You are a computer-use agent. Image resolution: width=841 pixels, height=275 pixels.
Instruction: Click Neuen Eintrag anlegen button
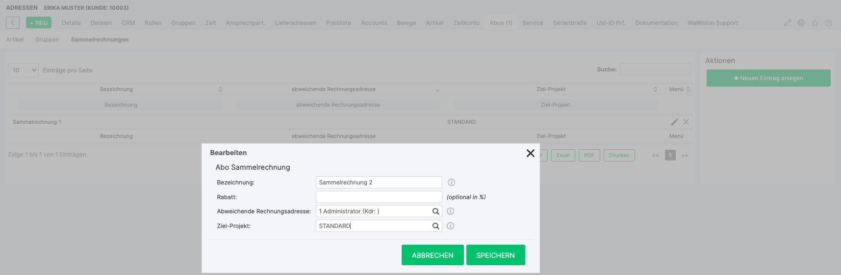tap(768, 78)
